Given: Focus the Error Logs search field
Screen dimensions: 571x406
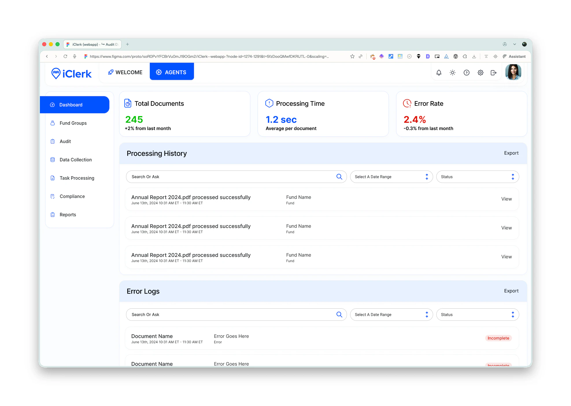Looking at the screenshot, I should coord(236,314).
